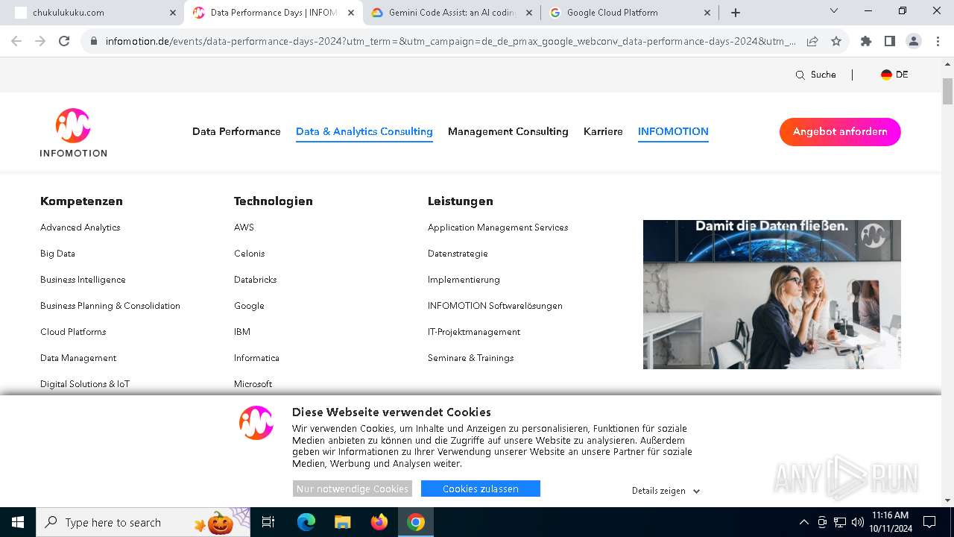The image size is (954, 537).
Task: Open the IBM link
Action: pyautogui.click(x=242, y=332)
